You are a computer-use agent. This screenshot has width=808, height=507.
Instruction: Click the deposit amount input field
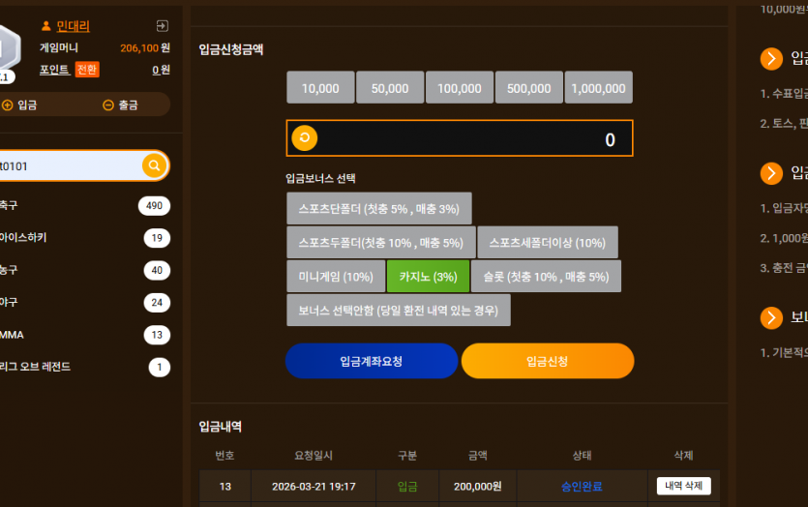(x=460, y=138)
